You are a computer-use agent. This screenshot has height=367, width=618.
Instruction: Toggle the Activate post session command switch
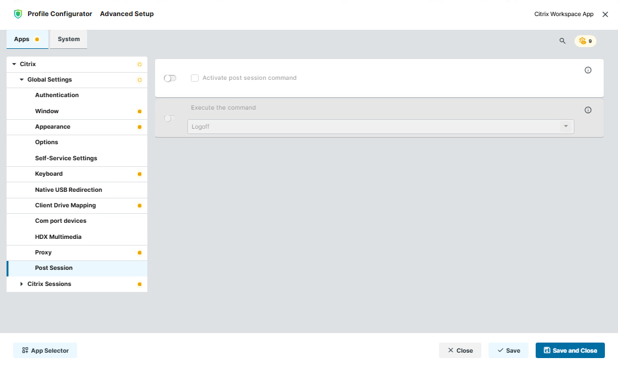[170, 79]
